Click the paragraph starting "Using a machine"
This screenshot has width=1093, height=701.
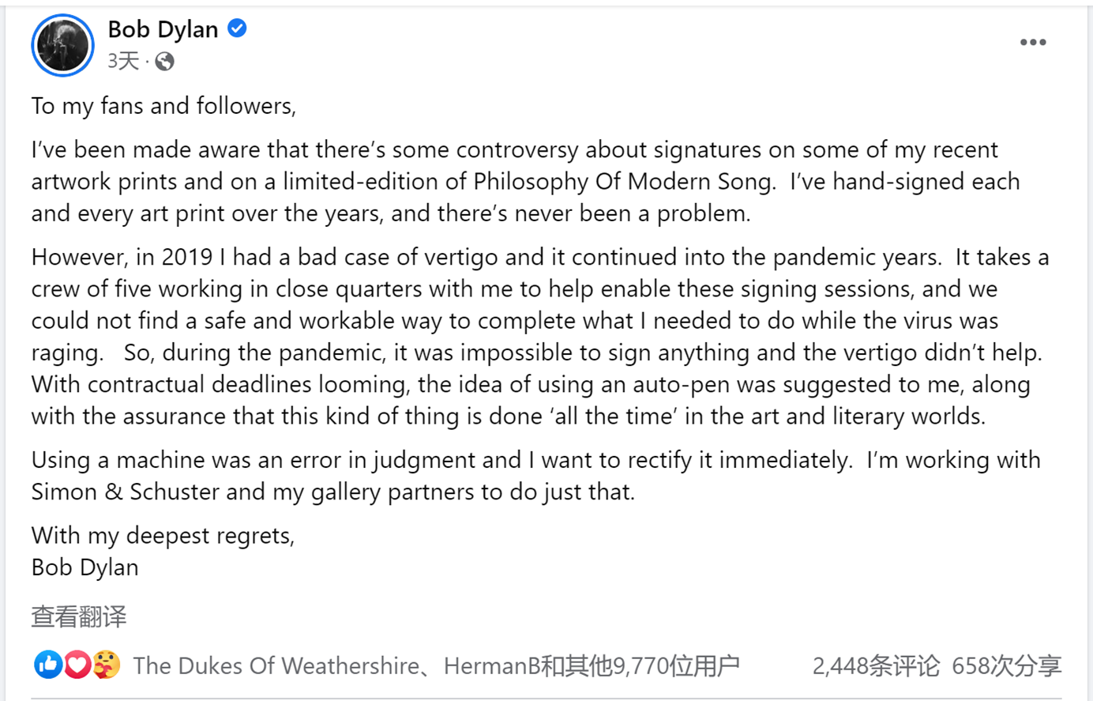(535, 476)
